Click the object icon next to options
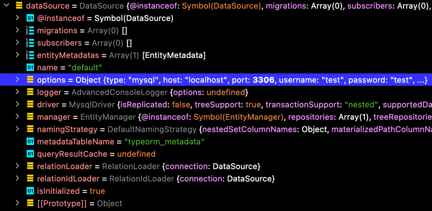Screen dimensions: 432x211 pyautogui.click(x=31, y=80)
